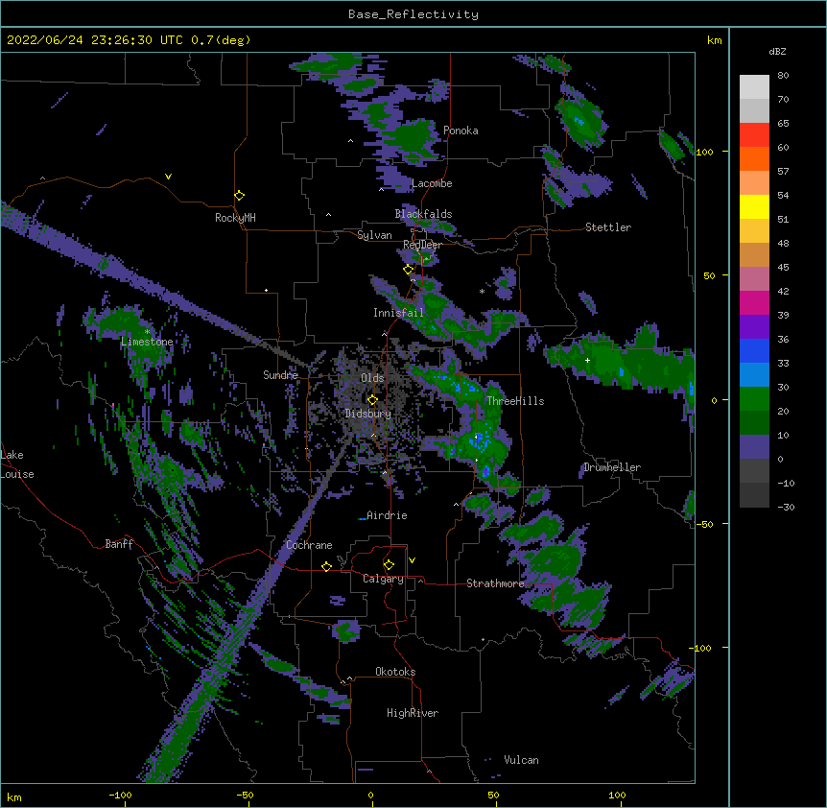The image size is (827, 808).
Task: Select the Airdrie label
Action: [x=387, y=515]
